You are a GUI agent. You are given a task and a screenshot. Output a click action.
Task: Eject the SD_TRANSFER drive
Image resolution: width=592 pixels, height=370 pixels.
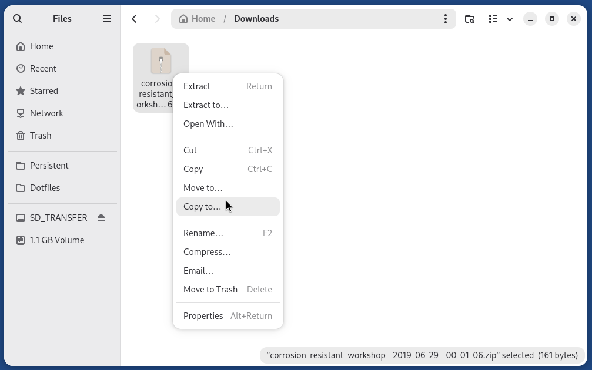(101, 217)
